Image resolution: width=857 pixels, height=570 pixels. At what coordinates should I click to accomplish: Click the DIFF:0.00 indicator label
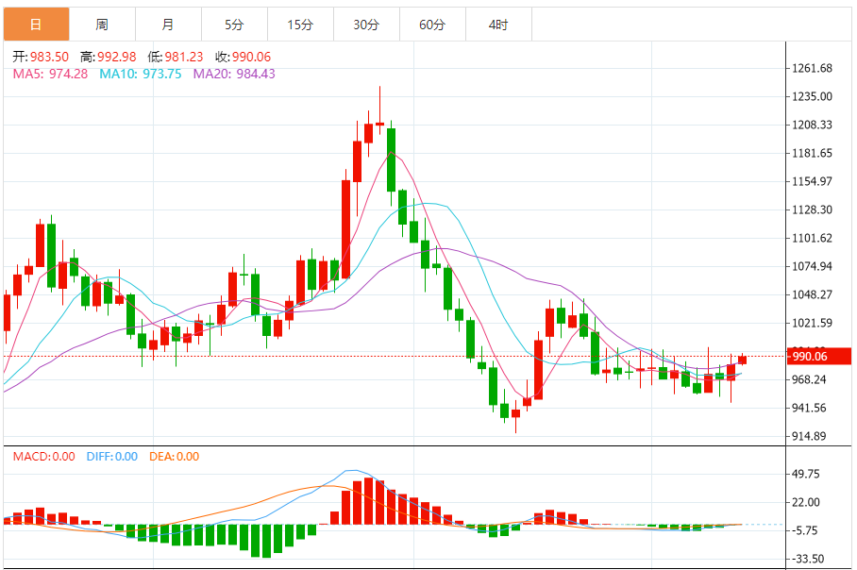pos(112,457)
